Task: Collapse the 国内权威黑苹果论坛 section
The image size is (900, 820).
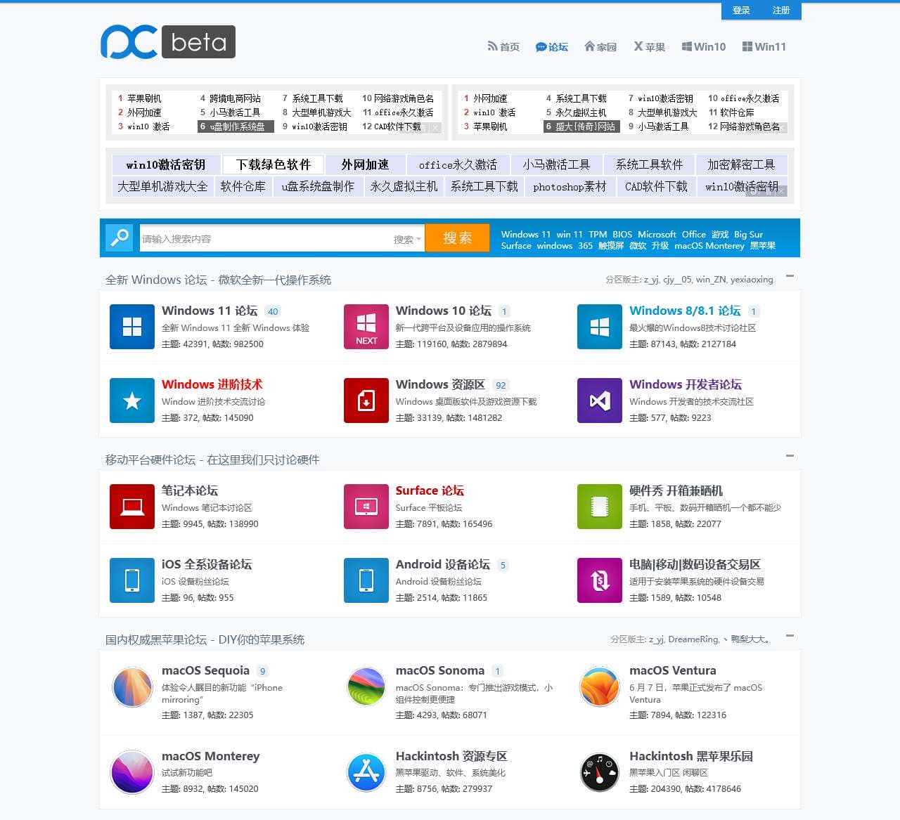Action: (790, 636)
